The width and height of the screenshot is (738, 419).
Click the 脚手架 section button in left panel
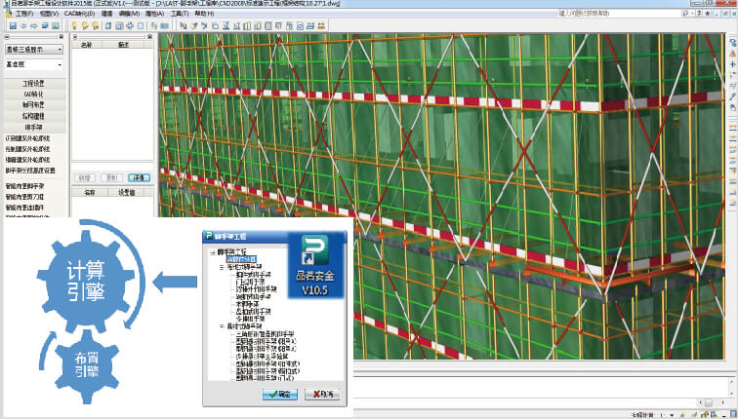tap(34, 128)
